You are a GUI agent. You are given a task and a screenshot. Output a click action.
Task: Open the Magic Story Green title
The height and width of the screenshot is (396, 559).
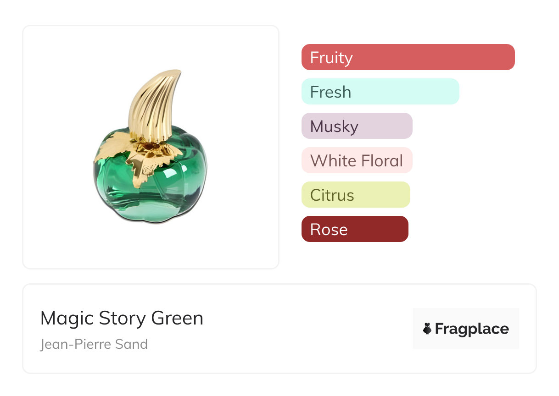[x=122, y=318]
